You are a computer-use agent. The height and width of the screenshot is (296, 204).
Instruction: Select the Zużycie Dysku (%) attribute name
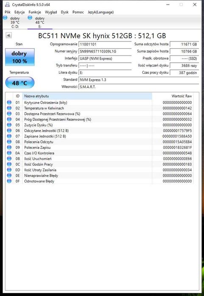pyautogui.click(x=38, y=125)
